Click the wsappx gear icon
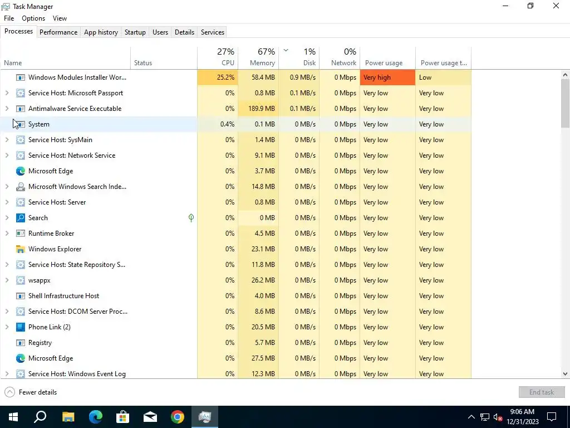This screenshot has height=428, width=570. tap(21, 280)
